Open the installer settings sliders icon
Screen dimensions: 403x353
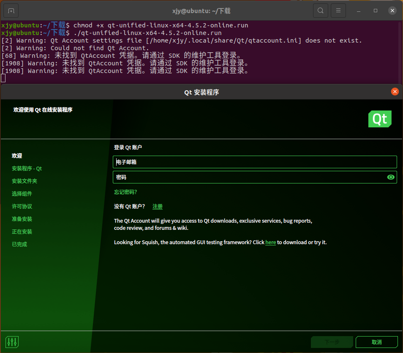click(x=12, y=342)
